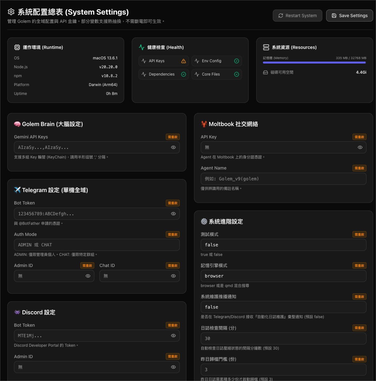Focus the Auth Mode input field
The image size is (376, 381).
97,245
